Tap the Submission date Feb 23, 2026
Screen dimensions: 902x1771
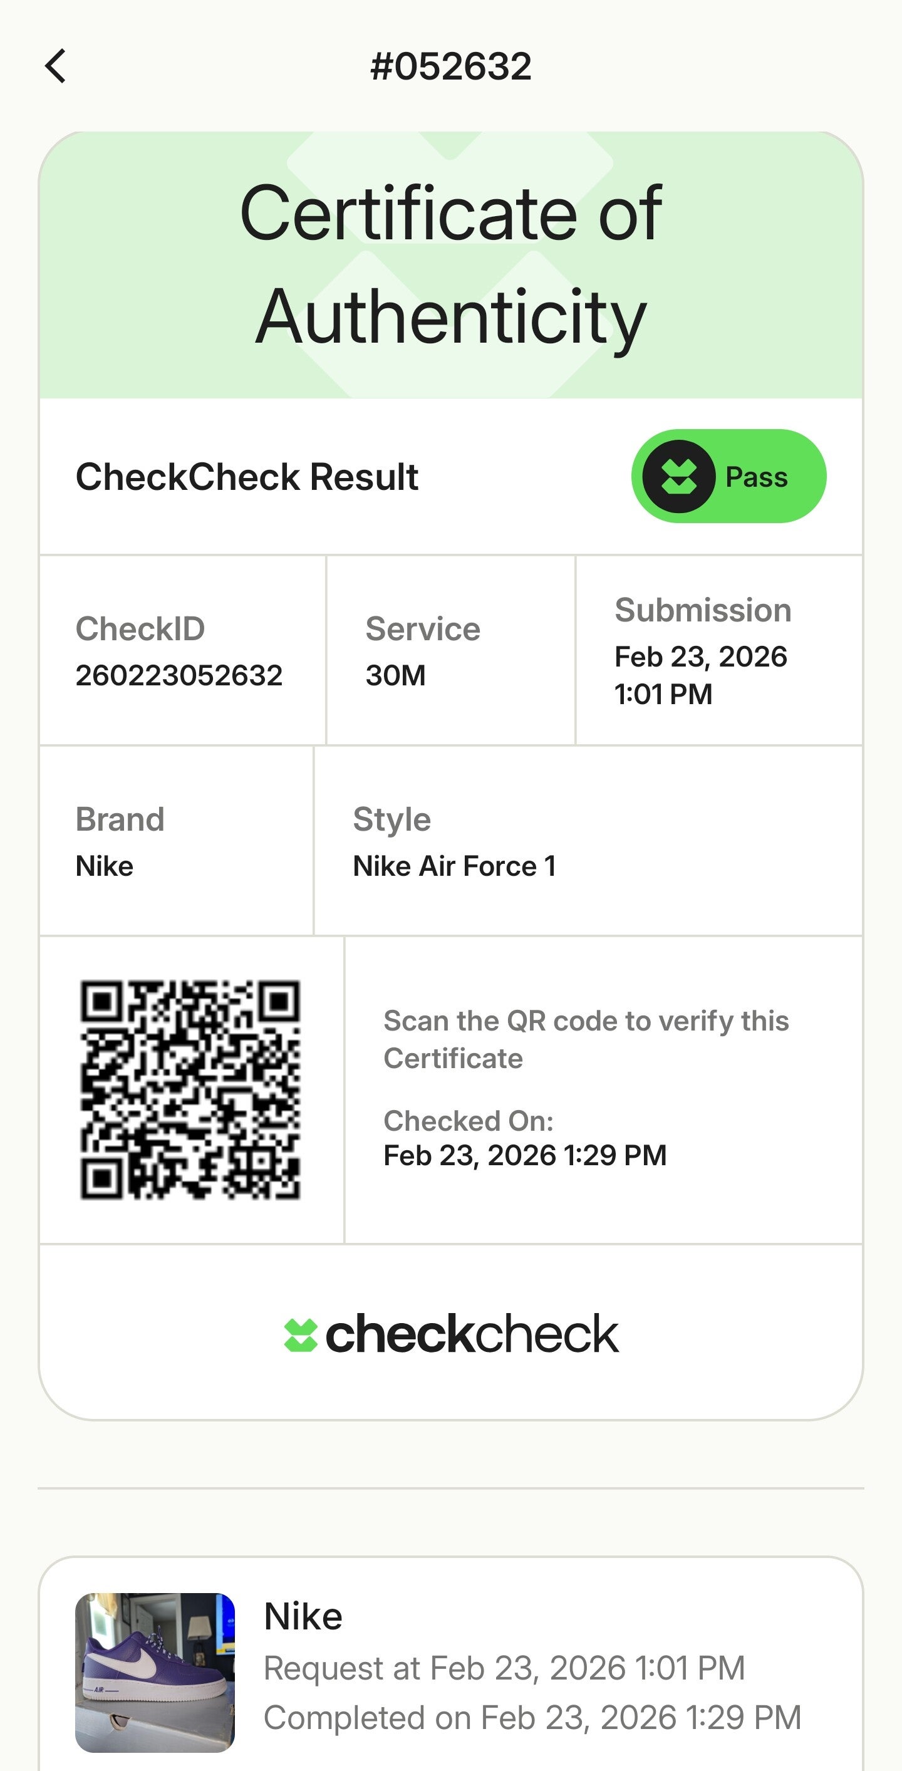700,657
